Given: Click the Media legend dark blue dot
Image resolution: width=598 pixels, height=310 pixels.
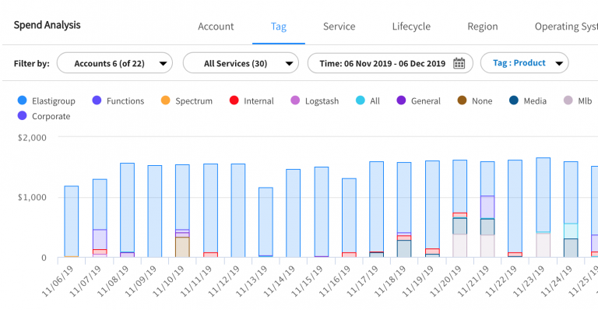Looking at the screenshot, I should pyautogui.click(x=514, y=100).
